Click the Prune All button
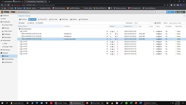 tap(40, 23)
